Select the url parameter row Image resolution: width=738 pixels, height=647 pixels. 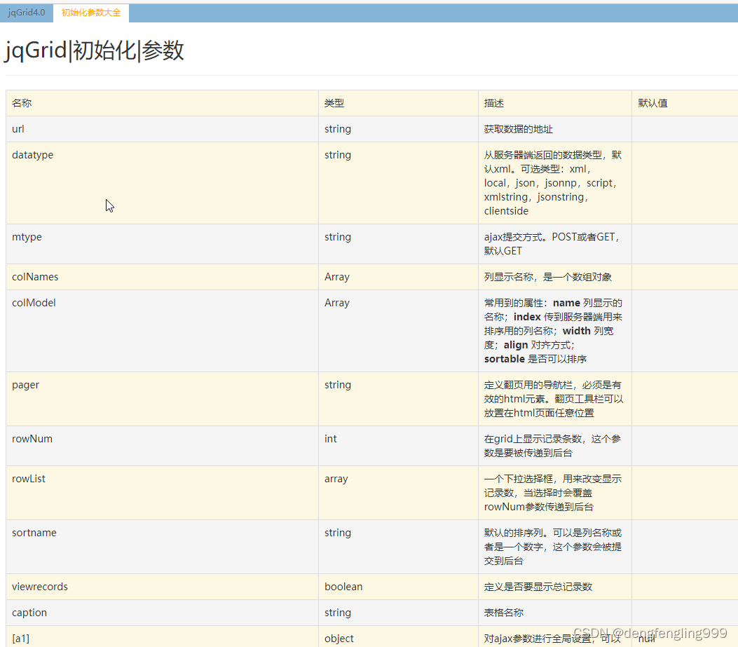click(18, 128)
